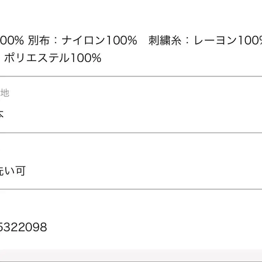Screen dimensions: 262x262
Task: Click the colon after 別布
Action: pyautogui.click(x=56, y=41)
